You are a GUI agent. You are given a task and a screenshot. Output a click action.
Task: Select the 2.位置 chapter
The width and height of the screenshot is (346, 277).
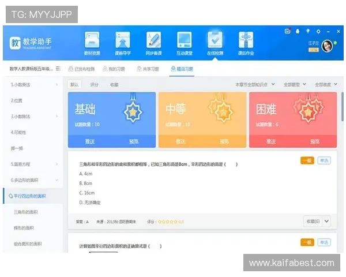33,100
